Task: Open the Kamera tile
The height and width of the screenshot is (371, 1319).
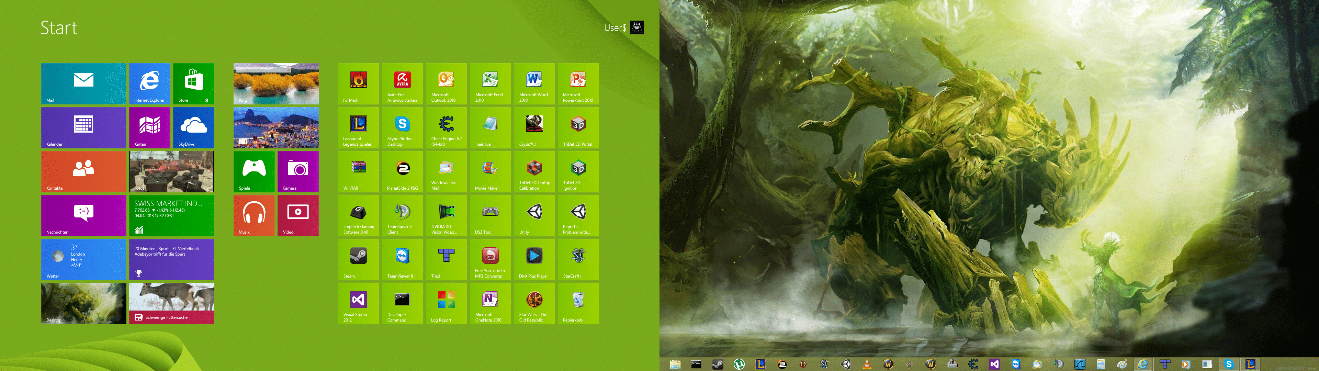Action: pyautogui.click(x=298, y=172)
